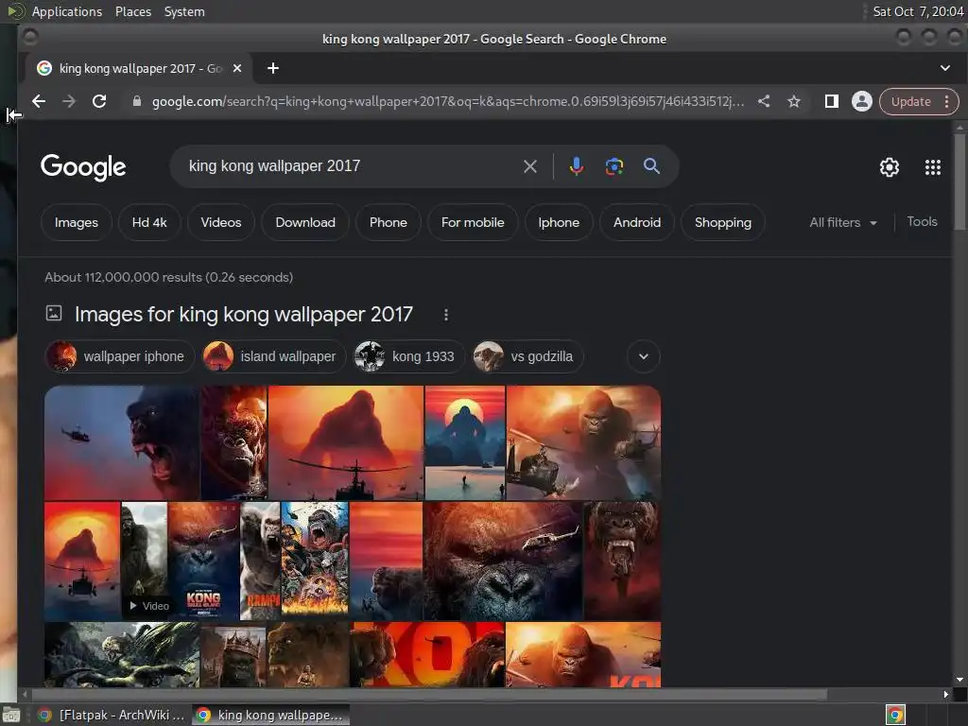Submit search with magnifier icon
Image resolution: width=968 pixels, height=726 pixels.
(651, 166)
